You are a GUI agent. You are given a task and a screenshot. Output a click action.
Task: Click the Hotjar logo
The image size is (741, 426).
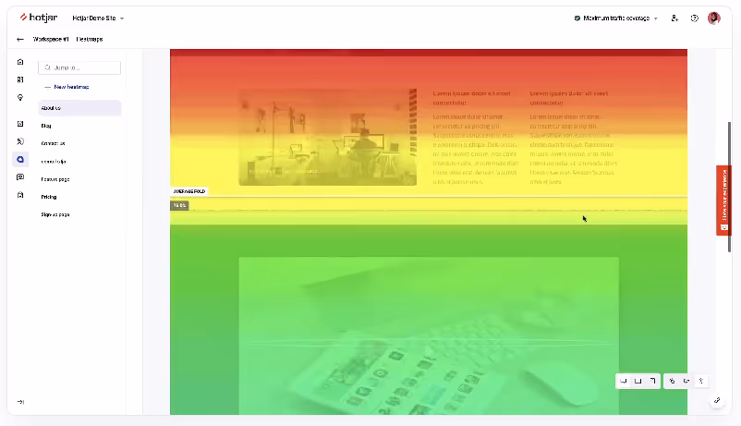[x=38, y=18]
